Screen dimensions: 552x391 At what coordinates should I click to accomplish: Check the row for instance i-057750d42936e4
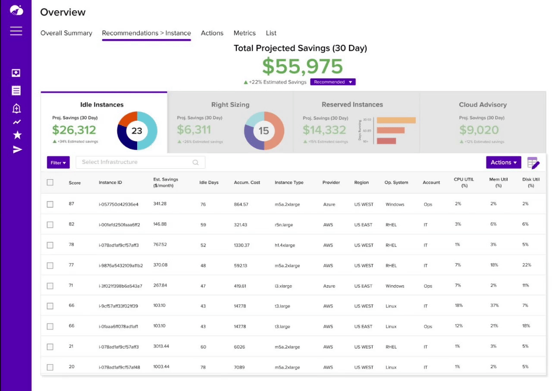(x=50, y=204)
